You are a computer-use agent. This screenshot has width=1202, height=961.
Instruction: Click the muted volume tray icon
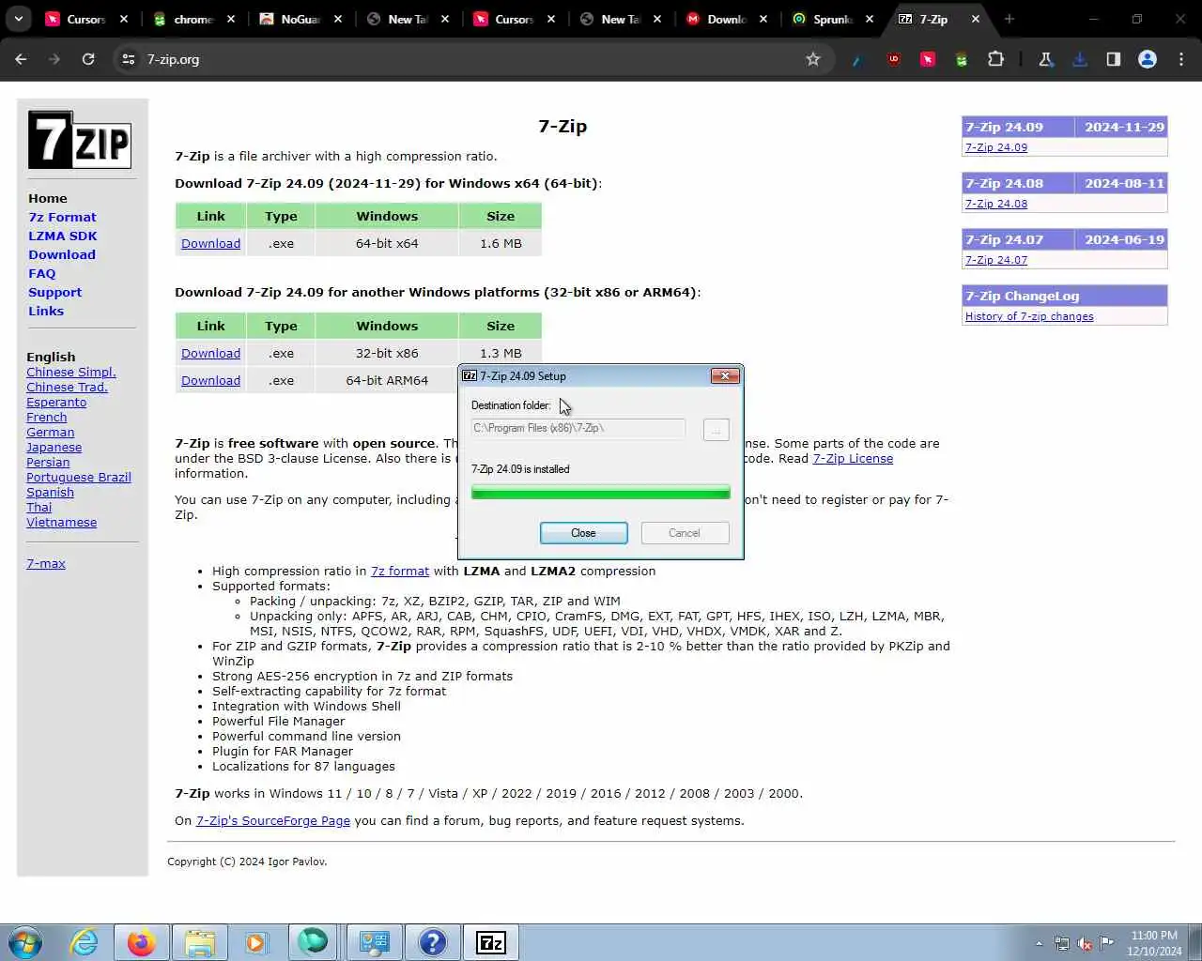[1085, 943]
